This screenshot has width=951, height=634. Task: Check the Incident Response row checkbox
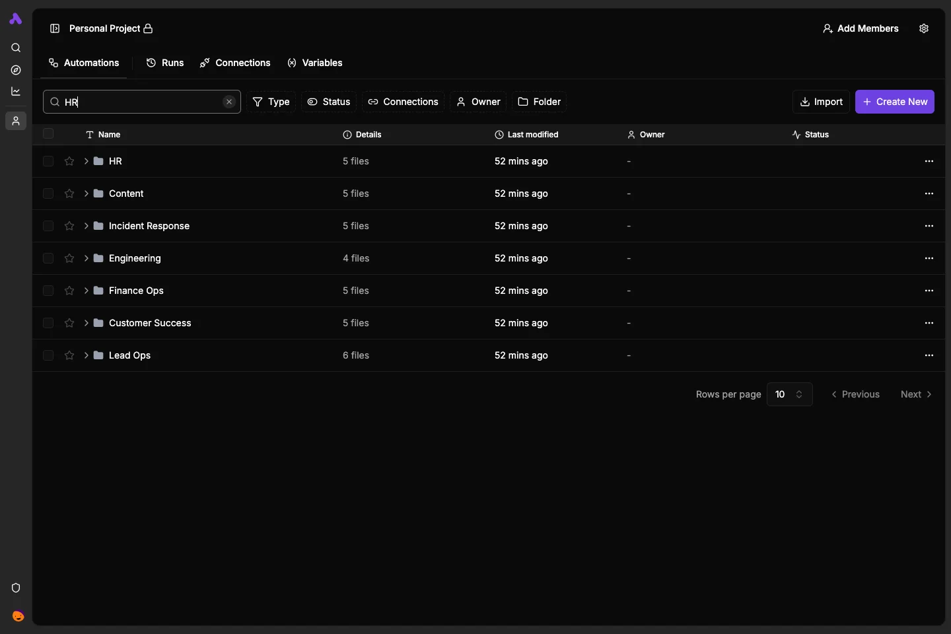[x=48, y=226]
